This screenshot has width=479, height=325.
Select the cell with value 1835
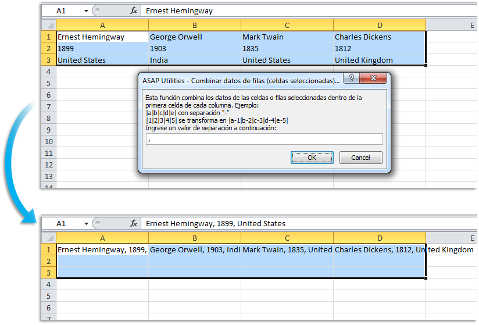tap(287, 48)
